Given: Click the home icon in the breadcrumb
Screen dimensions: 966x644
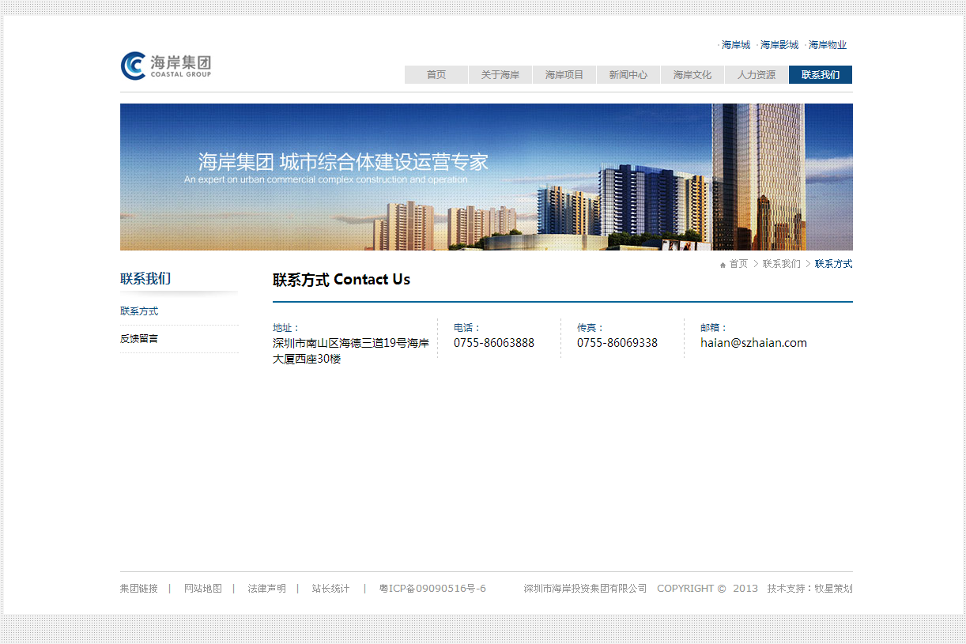Looking at the screenshot, I should coord(722,264).
